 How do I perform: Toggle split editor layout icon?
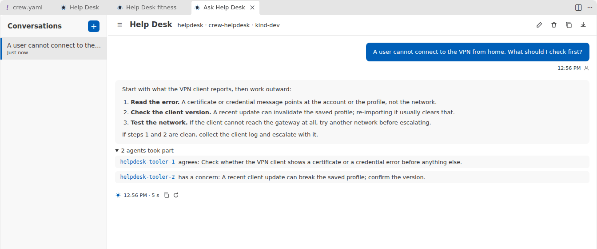578,8
